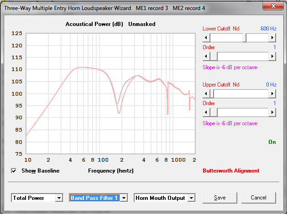Click the Upper Cutoff slider thumb

coord(212,93)
